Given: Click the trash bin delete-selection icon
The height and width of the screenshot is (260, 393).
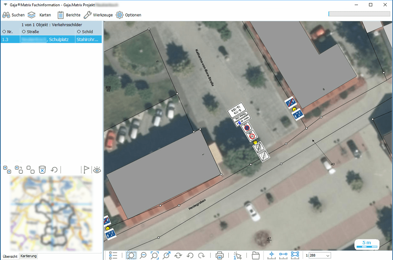Looking at the screenshot, I should pos(42,170).
